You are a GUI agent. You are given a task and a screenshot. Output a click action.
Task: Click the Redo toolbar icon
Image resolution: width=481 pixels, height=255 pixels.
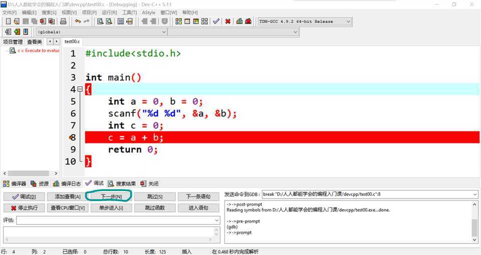click(87, 21)
